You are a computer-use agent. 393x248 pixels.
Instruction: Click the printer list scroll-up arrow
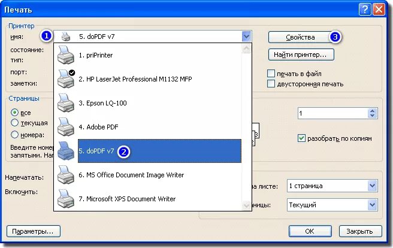point(246,49)
